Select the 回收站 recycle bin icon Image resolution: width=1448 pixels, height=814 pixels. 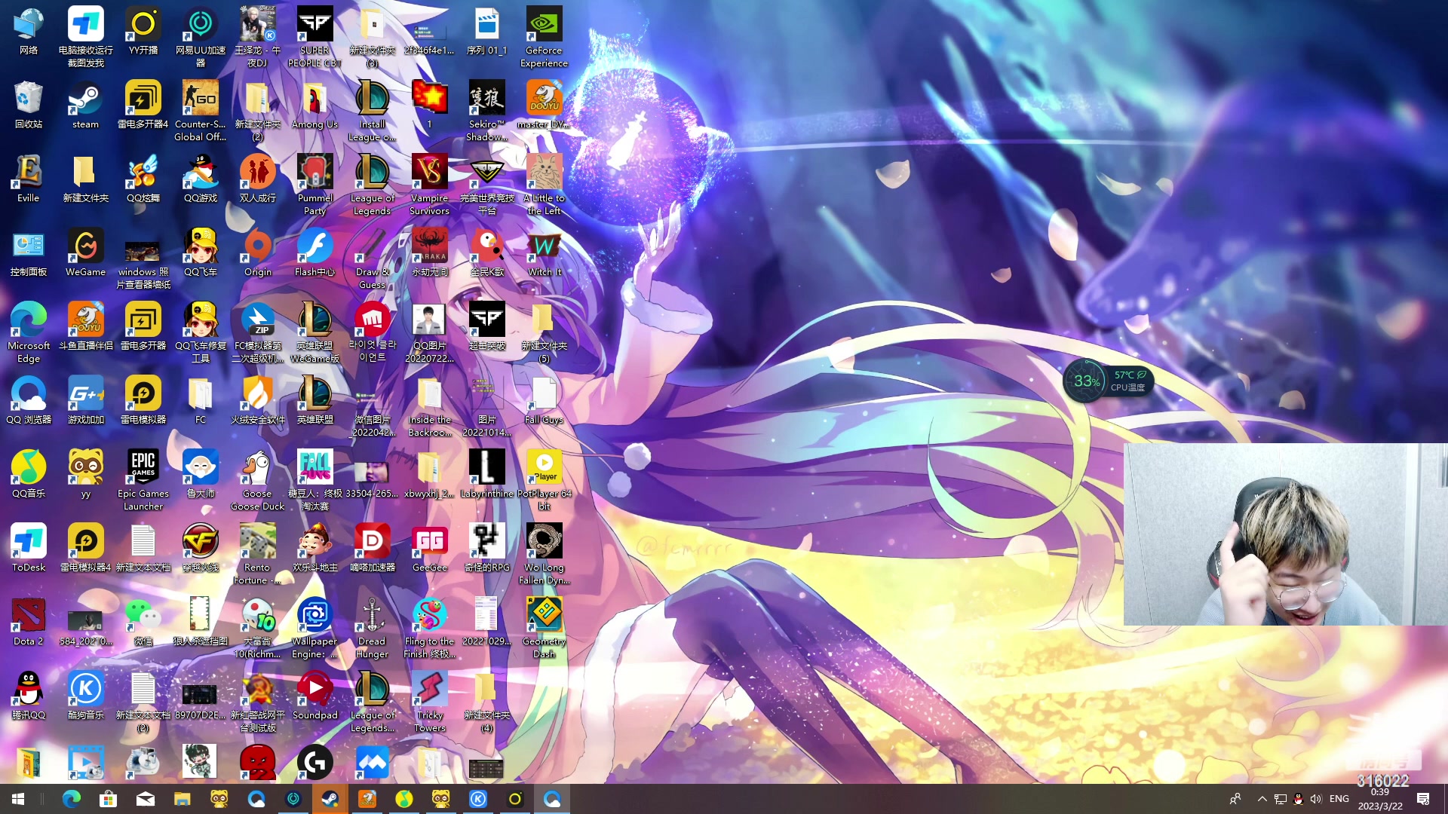click(x=29, y=106)
